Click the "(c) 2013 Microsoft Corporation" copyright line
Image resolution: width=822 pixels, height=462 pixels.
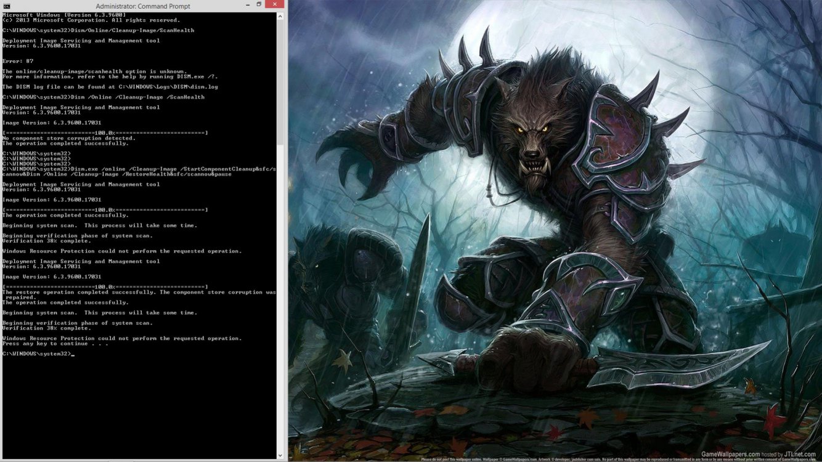[x=91, y=20]
